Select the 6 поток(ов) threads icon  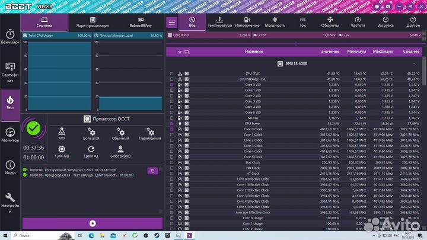coord(120,152)
